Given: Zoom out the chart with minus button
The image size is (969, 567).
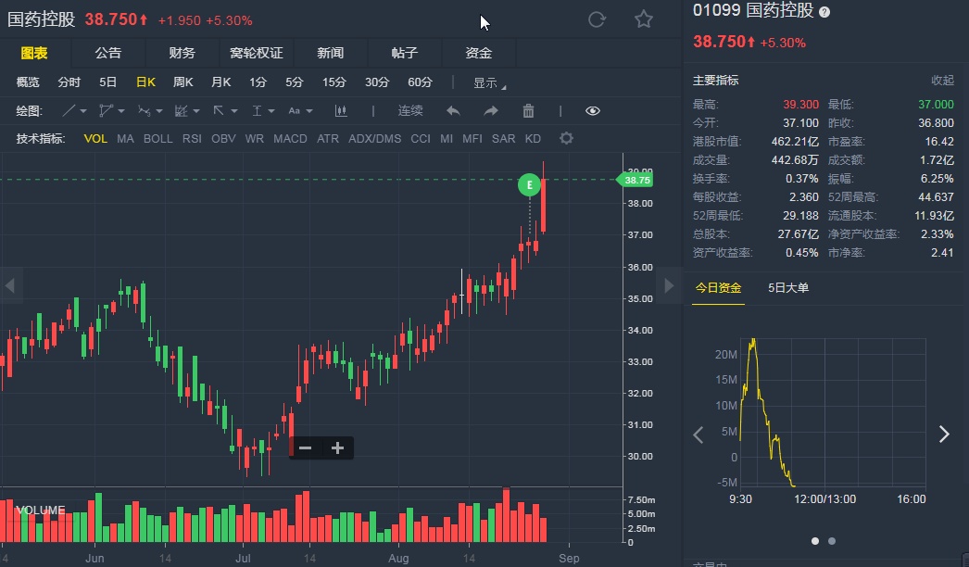Looking at the screenshot, I should click(x=306, y=448).
